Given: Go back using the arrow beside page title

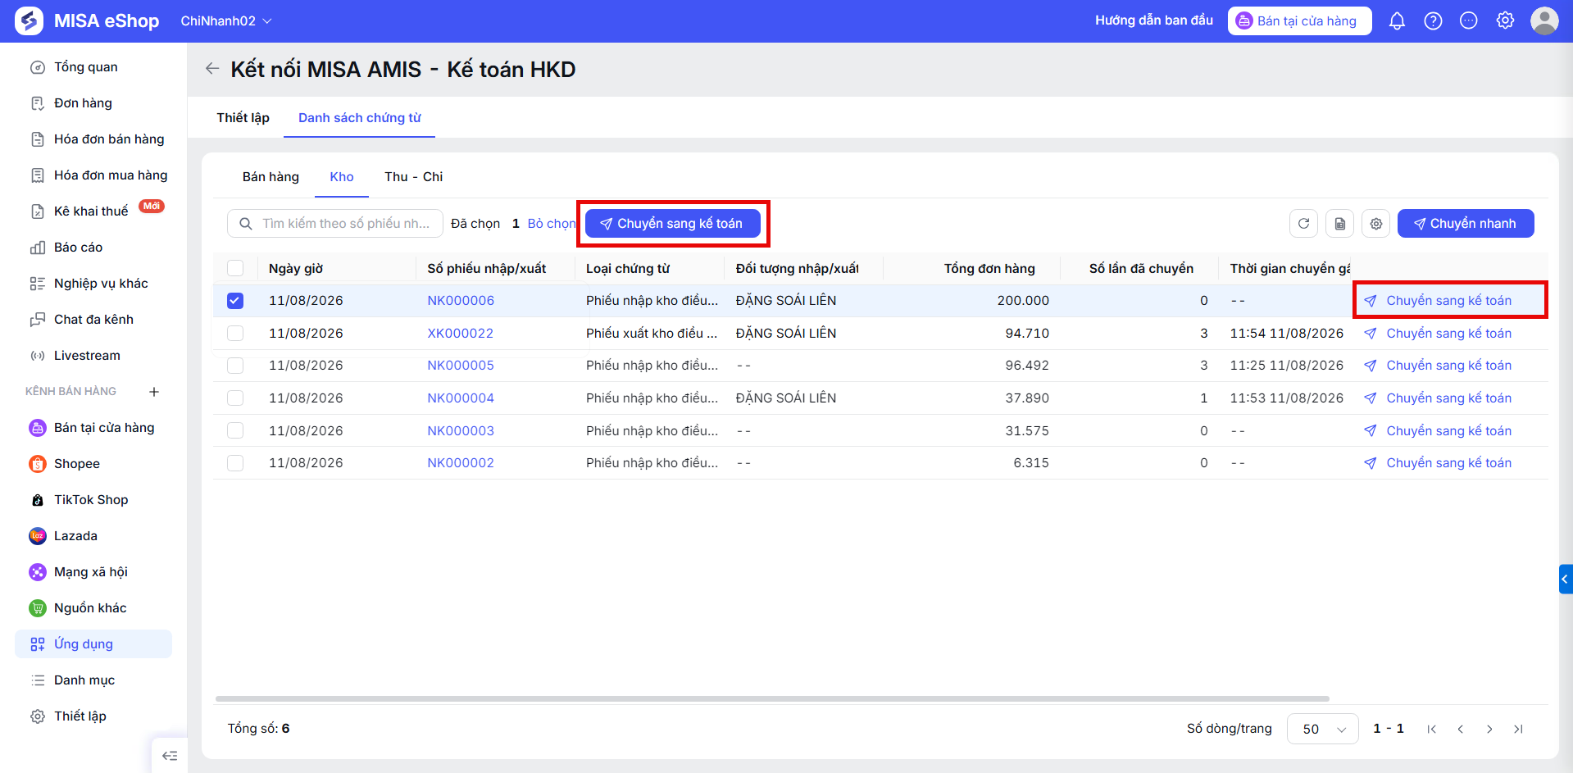Looking at the screenshot, I should 212,69.
